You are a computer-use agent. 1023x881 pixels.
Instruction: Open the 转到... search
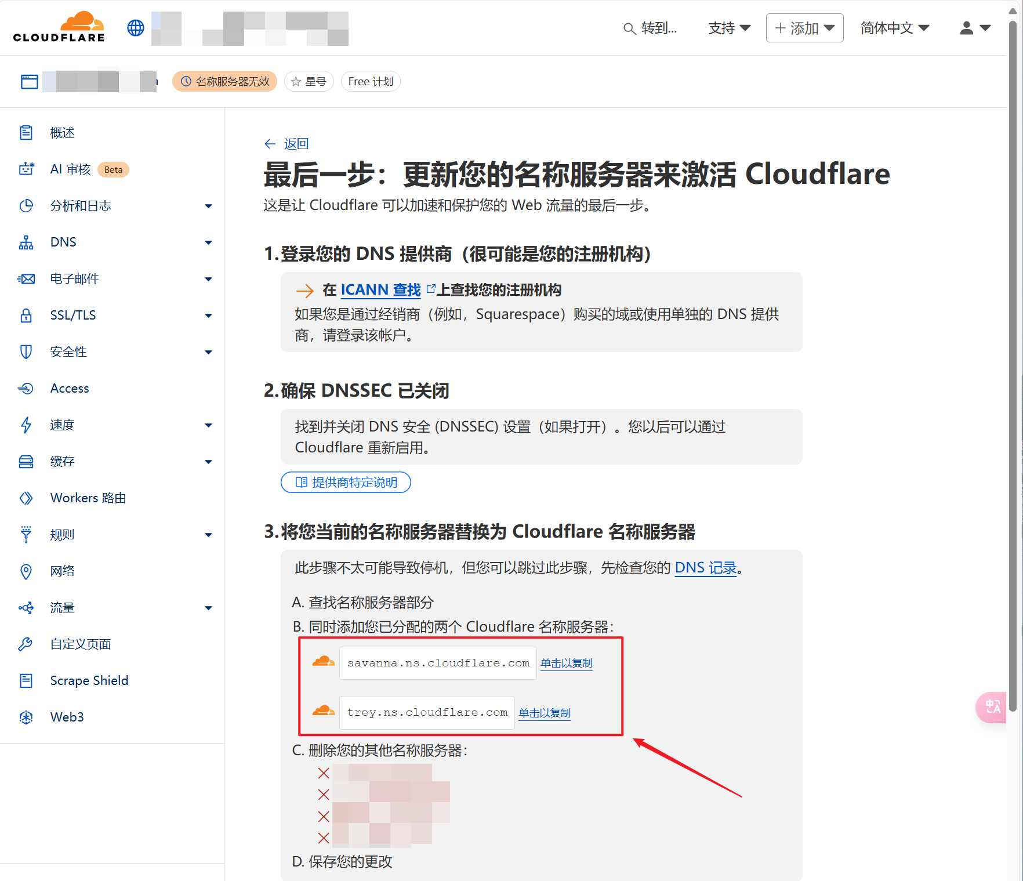[x=650, y=28]
